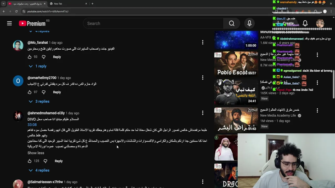335x188 pixels.
Task: Open the account profile avatar menu
Action: pyautogui.click(x=320, y=23)
